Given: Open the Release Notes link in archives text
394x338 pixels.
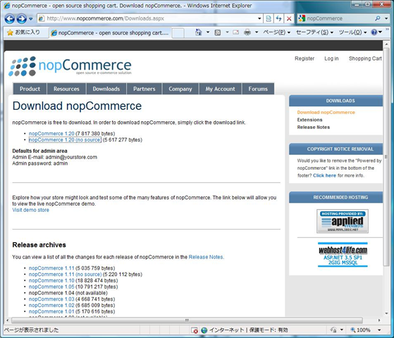Looking at the screenshot, I should pyautogui.click(x=206, y=257).
